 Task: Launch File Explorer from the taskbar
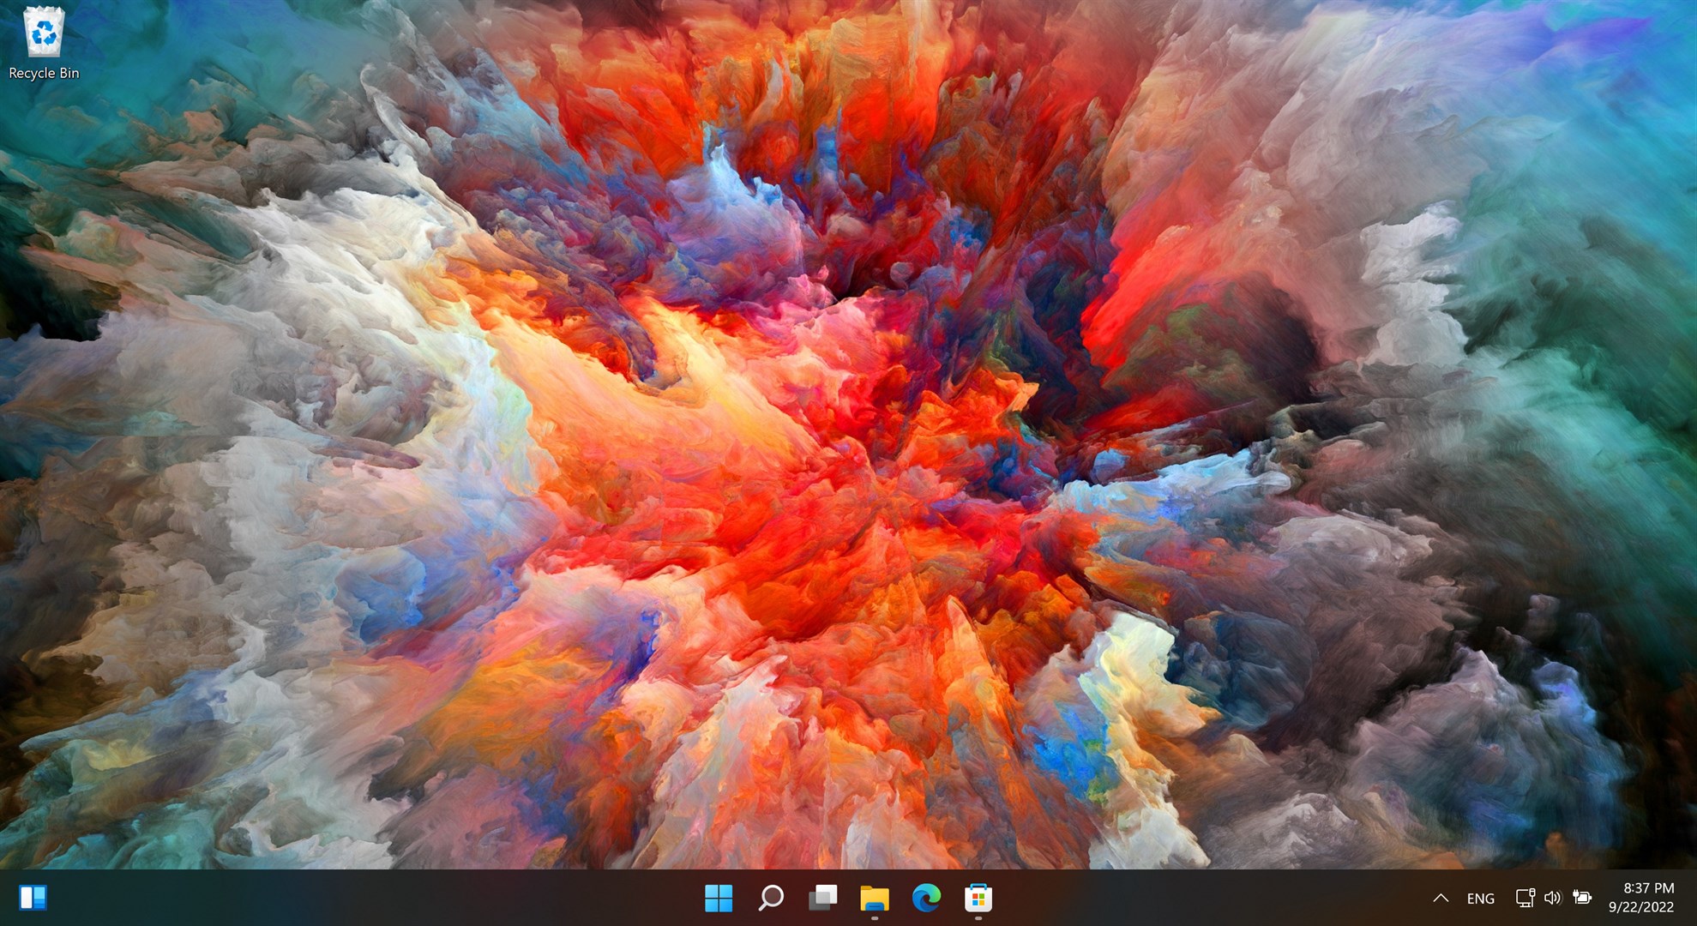(x=874, y=898)
